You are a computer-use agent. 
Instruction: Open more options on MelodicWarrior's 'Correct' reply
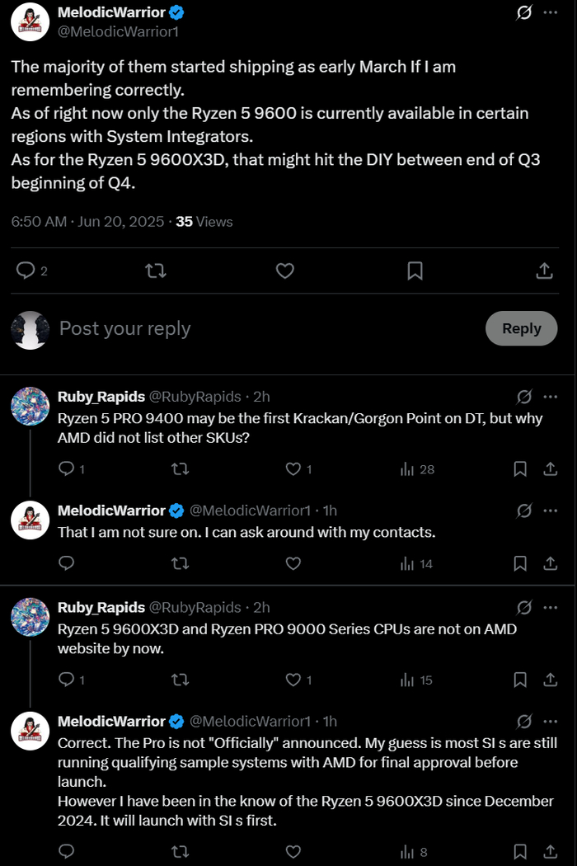point(551,722)
